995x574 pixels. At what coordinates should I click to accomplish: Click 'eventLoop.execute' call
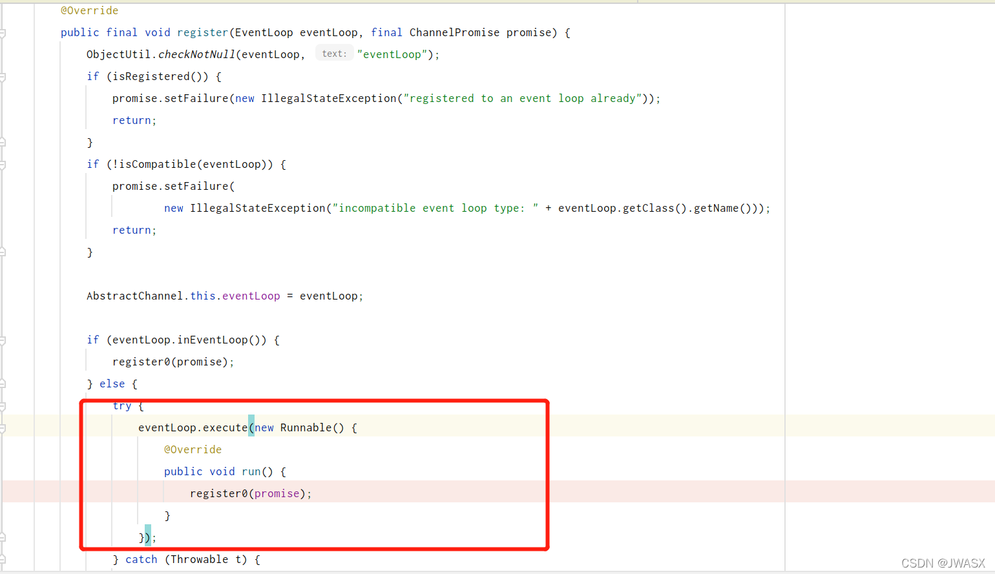193,428
